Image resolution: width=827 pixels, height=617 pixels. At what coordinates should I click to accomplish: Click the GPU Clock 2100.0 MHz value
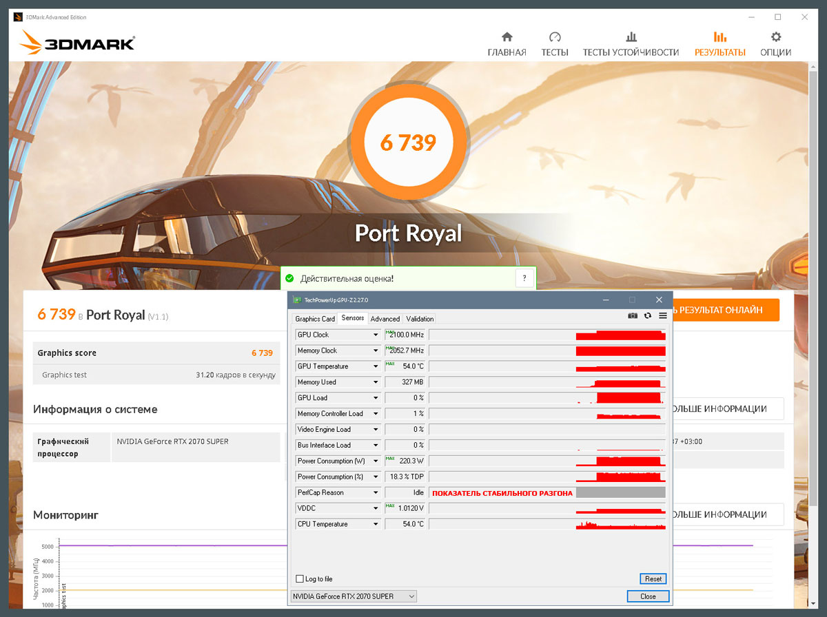[405, 335]
